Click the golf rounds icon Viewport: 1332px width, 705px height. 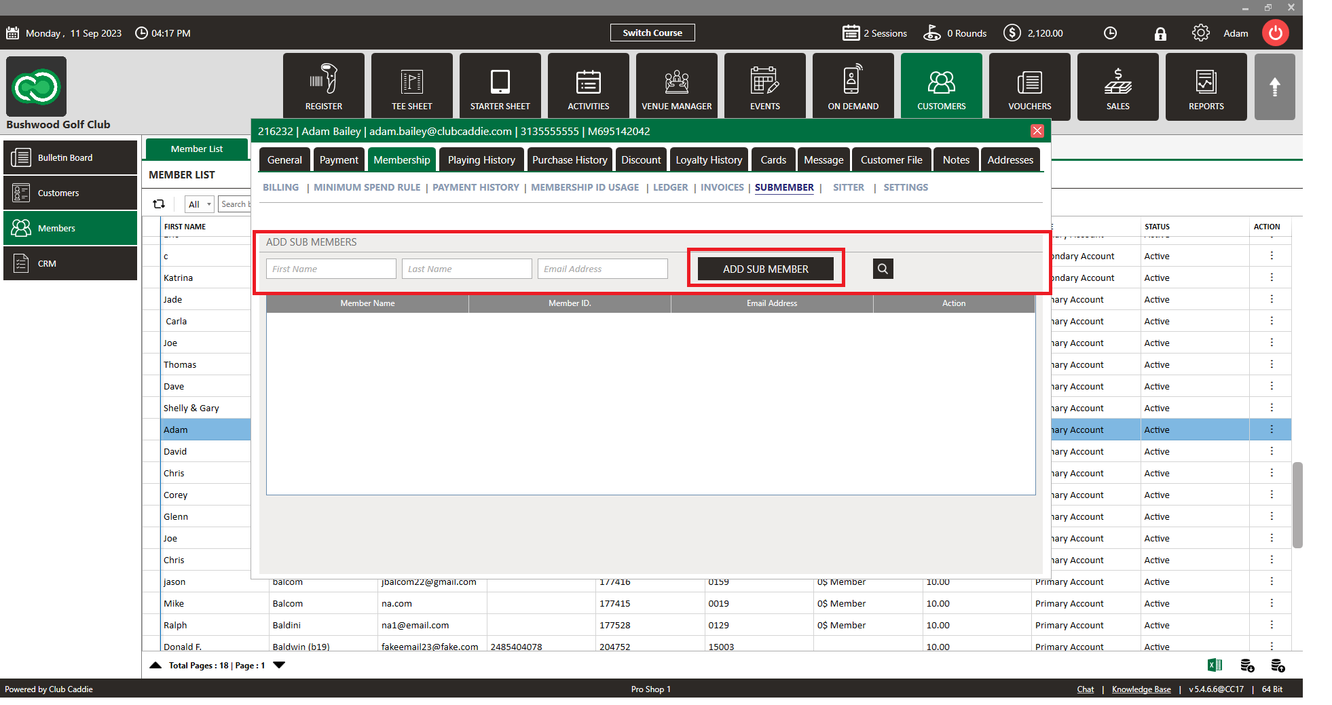point(932,33)
